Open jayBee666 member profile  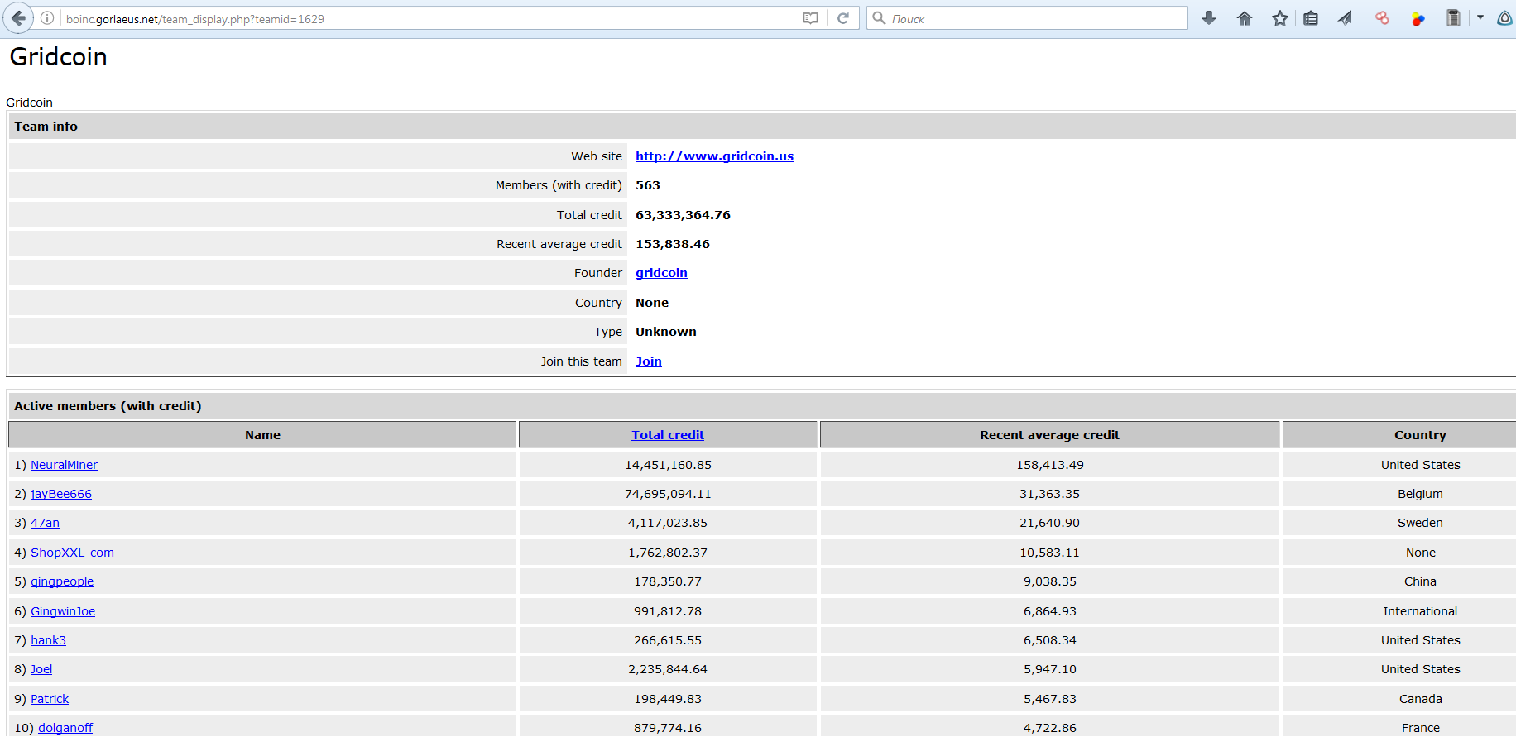(61, 494)
